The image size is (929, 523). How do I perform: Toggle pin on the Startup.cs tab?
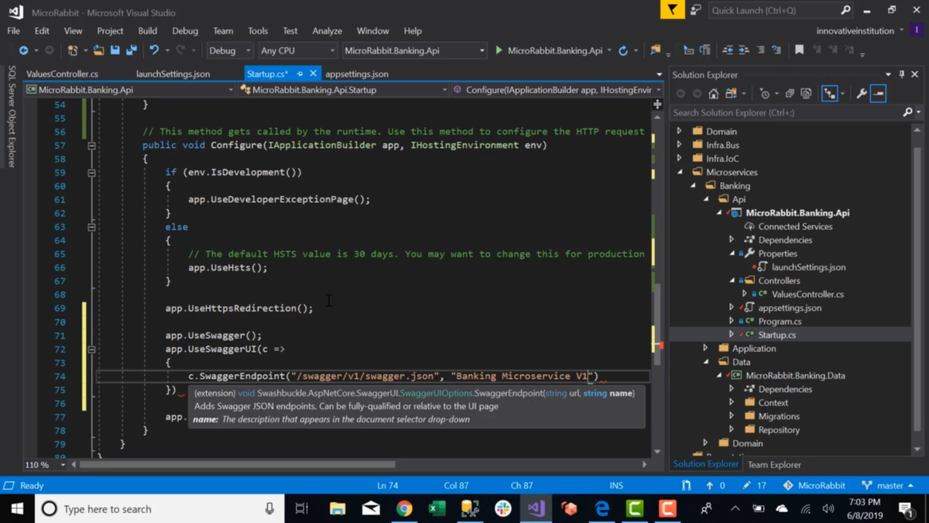click(300, 74)
